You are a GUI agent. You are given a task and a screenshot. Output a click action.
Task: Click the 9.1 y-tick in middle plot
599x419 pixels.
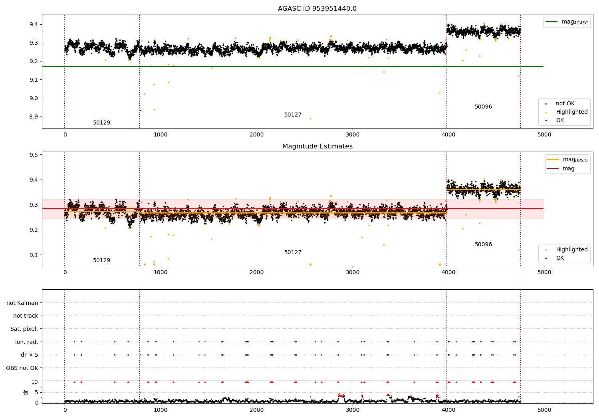point(34,255)
